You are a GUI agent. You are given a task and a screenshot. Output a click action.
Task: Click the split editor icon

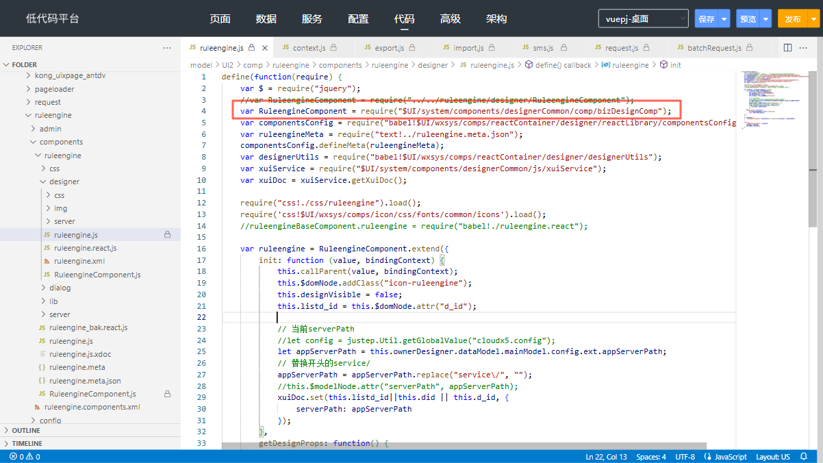[x=787, y=48]
